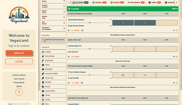This screenshot has width=182, height=105.
Task: Favourite the Adama Ketema Women match star
Action: point(69,30)
